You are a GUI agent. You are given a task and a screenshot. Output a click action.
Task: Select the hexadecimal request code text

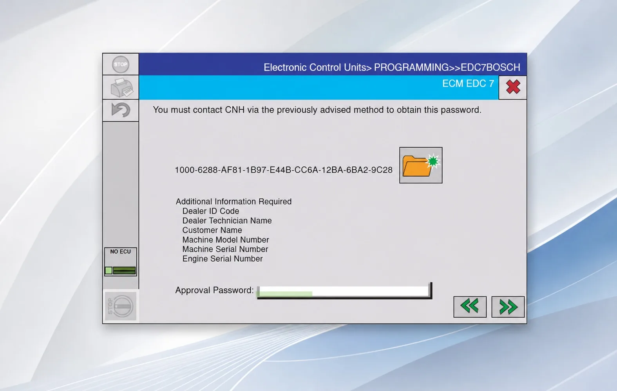click(283, 170)
